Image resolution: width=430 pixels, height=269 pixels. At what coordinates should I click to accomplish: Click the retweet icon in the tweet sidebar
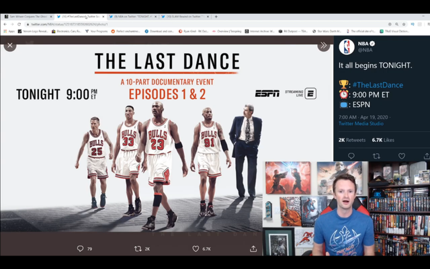[x=376, y=156]
